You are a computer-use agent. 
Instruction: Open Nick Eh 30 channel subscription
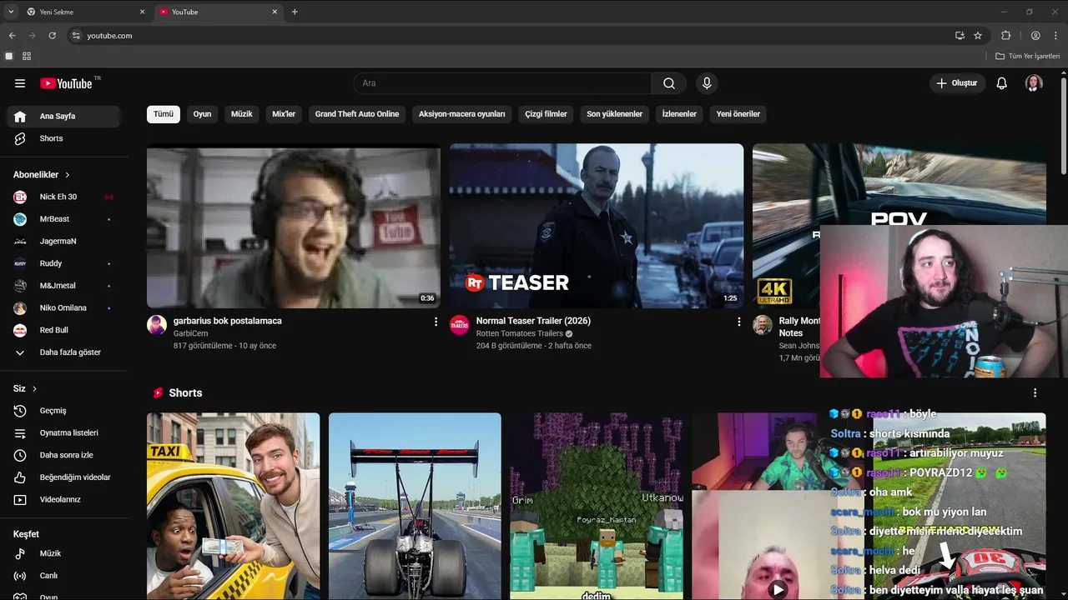click(63, 197)
